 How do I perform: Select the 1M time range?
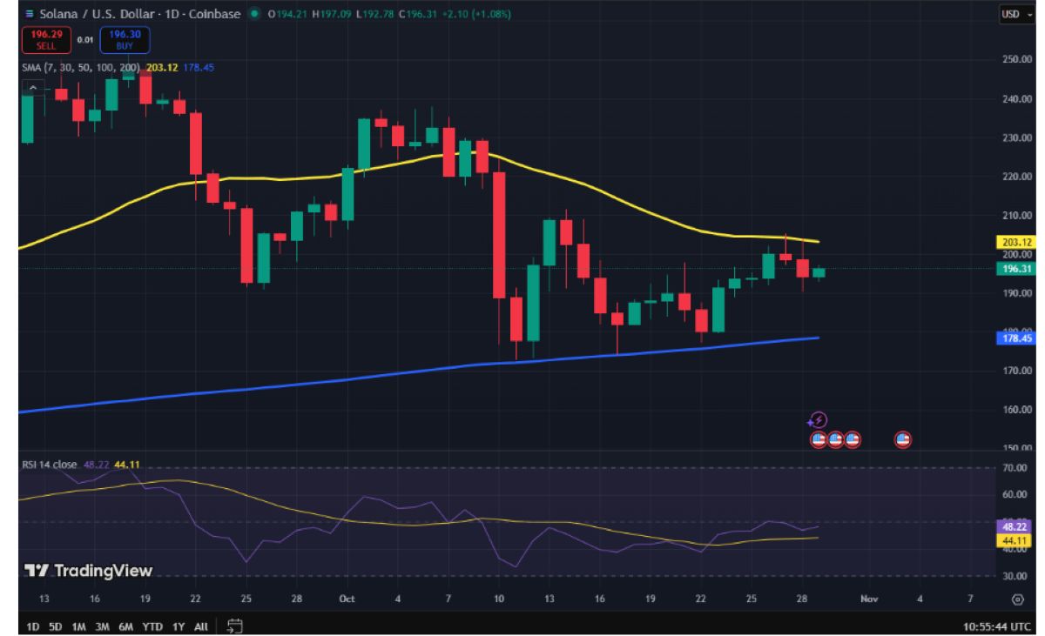pos(79,626)
